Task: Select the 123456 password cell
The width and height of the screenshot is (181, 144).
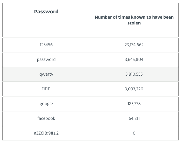Action: click(46, 45)
